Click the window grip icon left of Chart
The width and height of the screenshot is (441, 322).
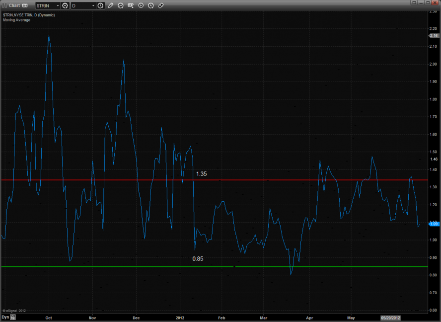pyautogui.click(x=4, y=5)
